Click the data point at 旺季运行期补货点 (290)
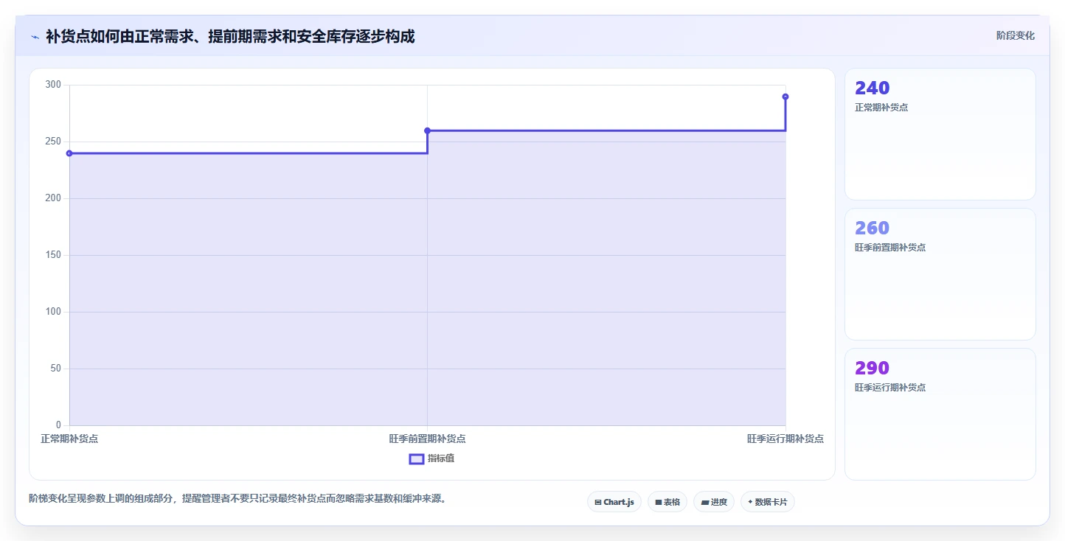This screenshot has height=541, width=1065. [x=785, y=97]
